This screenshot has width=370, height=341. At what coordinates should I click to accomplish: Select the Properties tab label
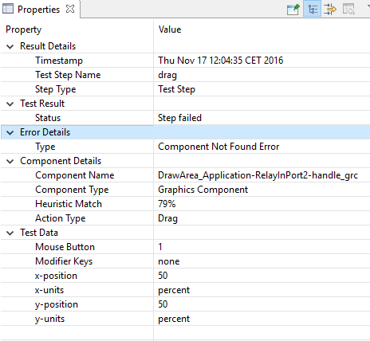38,10
